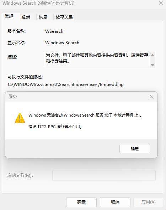Select the WSearch service name text
This screenshot has width=166, height=210.
coord(54,31)
